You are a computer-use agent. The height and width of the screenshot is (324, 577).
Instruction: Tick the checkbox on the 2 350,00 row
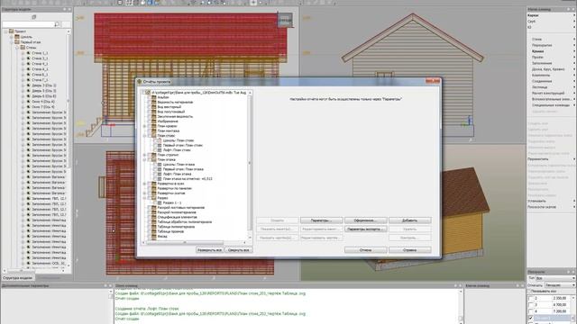pyautogui.click(x=530, y=298)
